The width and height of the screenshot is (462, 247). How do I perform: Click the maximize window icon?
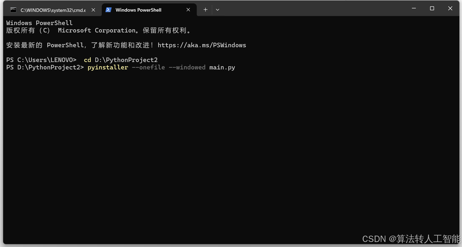(432, 8)
